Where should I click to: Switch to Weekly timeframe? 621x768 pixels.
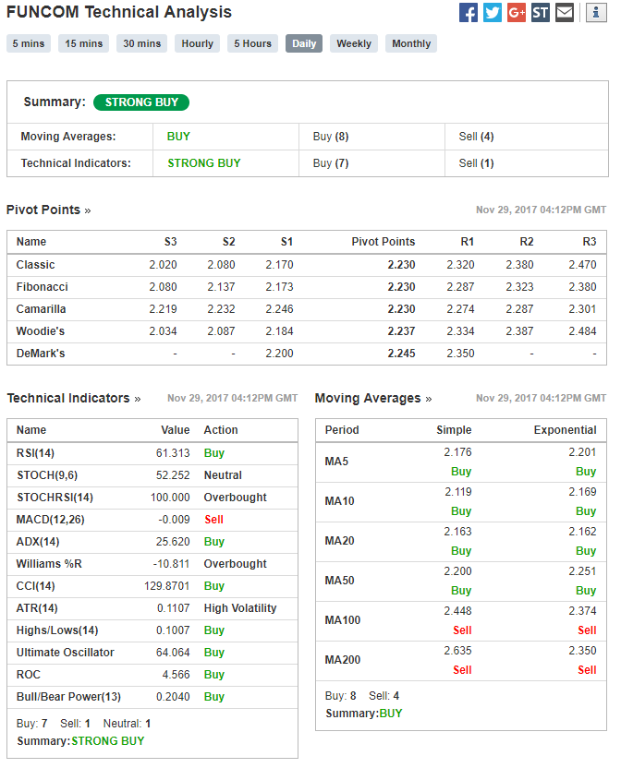[x=354, y=43]
